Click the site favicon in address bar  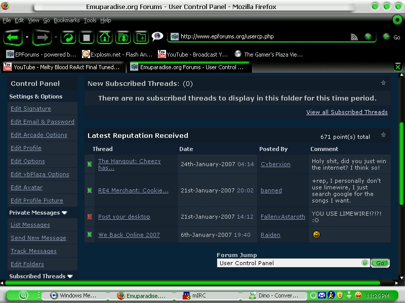click(x=175, y=36)
